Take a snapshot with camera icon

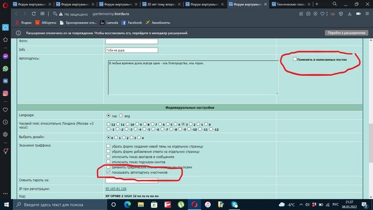click(308, 14)
